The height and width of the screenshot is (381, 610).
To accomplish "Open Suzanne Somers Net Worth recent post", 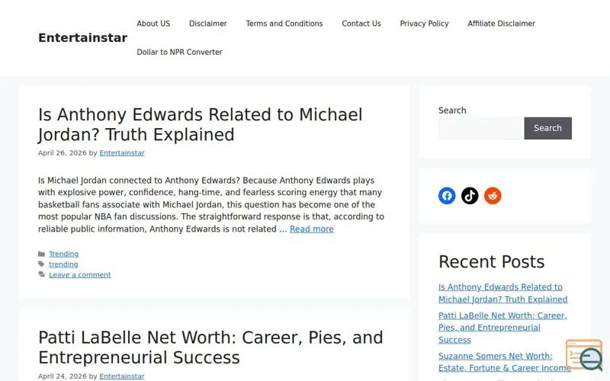I will point(504,362).
